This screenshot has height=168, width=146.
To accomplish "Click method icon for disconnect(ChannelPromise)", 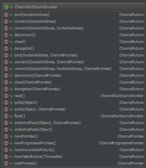I will [6, 76].
